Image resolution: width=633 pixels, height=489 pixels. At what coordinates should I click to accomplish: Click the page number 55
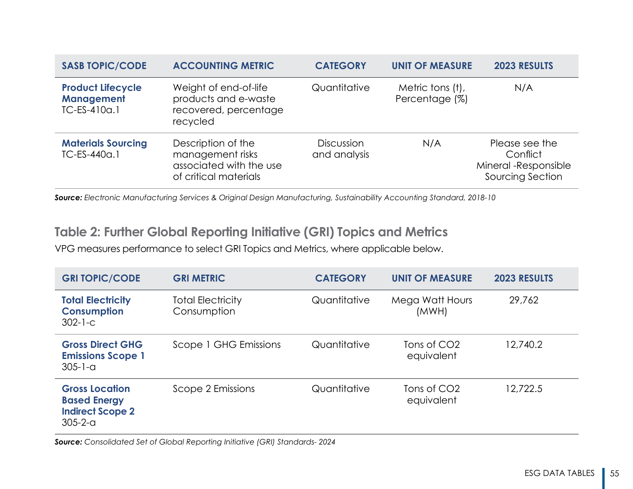point(615,474)
